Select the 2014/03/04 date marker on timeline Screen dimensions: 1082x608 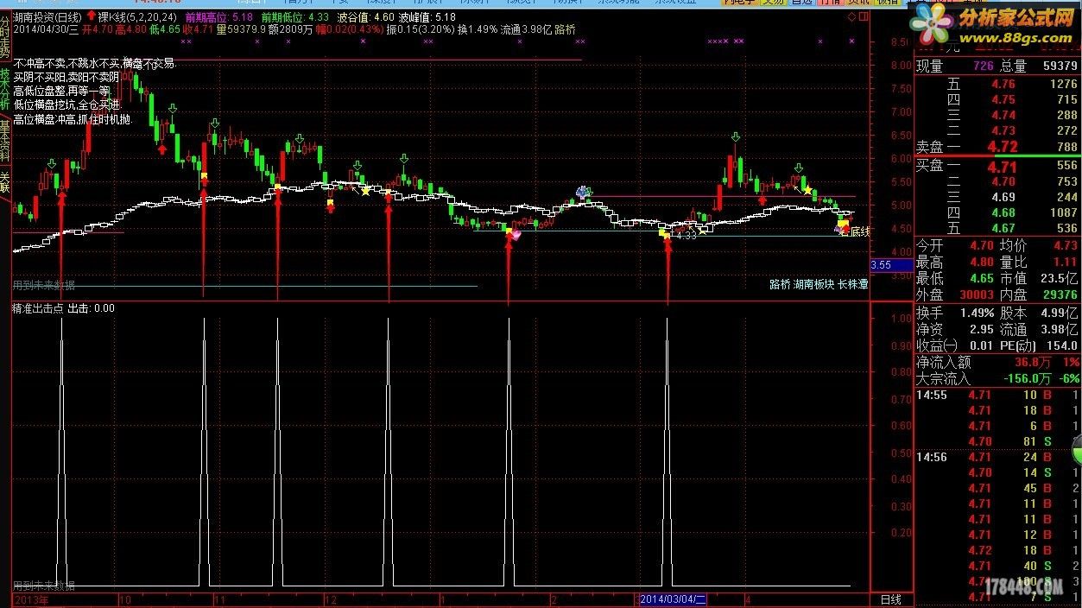coord(673,599)
